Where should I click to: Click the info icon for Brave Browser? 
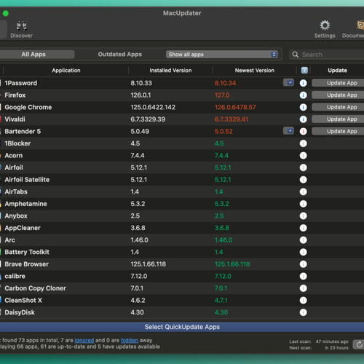303,264
